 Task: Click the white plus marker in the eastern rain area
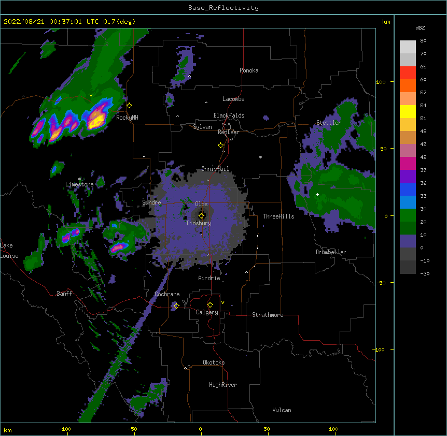pos(317,194)
